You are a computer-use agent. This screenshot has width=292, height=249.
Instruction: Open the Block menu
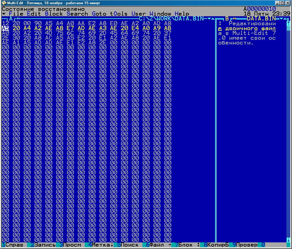click(x=54, y=14)
